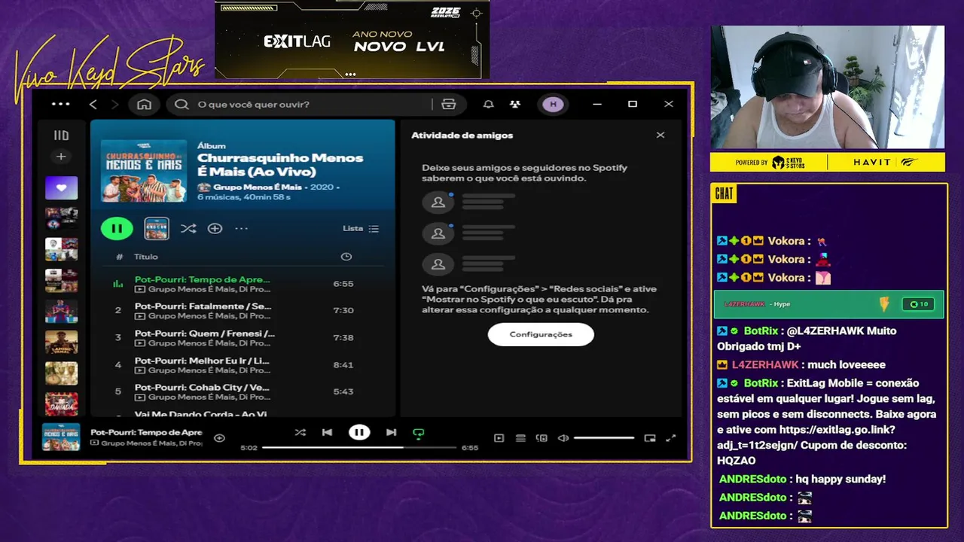Close the 'Atividade de amigos' panel
964x542 pixels.
[x=660, y=135]
